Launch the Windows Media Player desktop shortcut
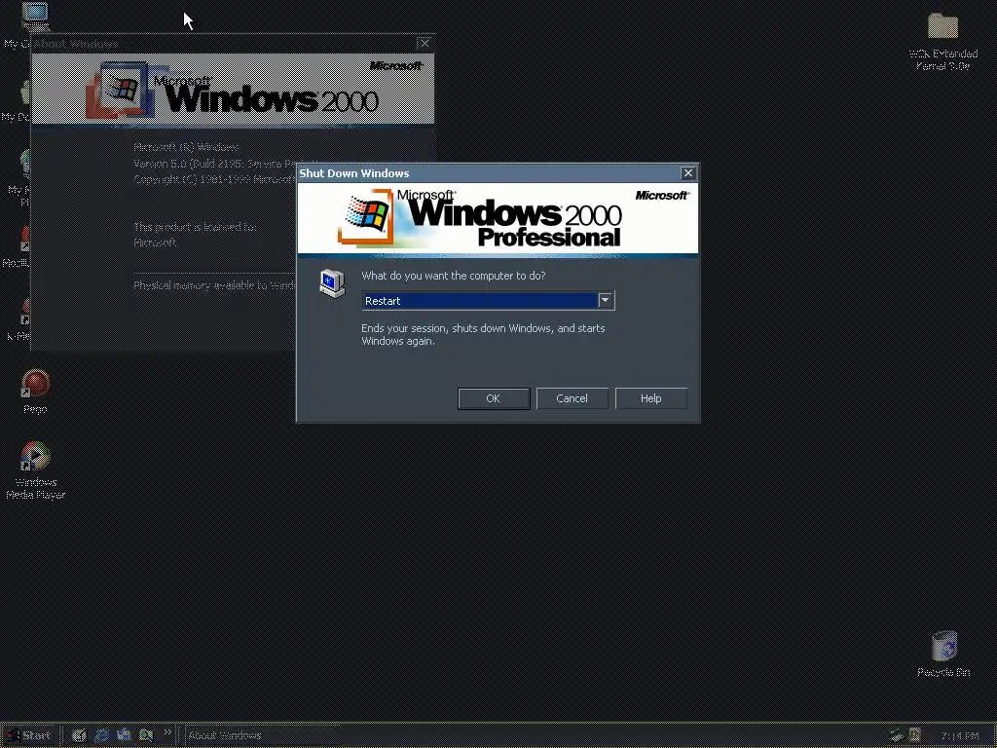Image resolution: width=997 pixels, height=748 pixels. (x=36, y=470)
